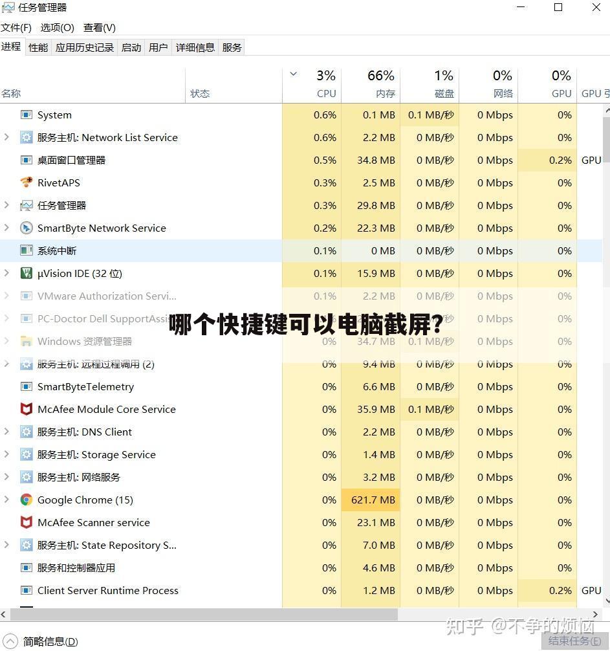610x651 pixels.
Task: Click the System process icon
Action: pos(26,115)
